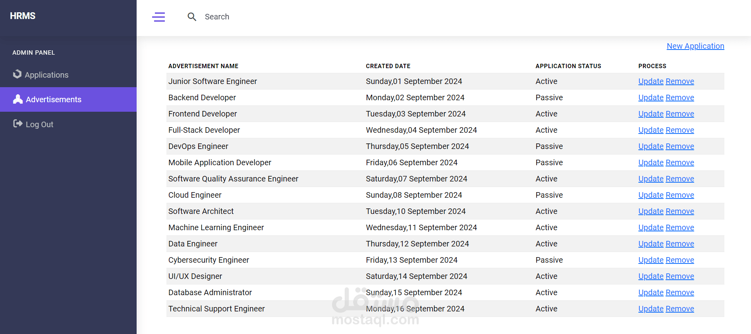
Task: Click the Advertisements icon in sidebar
Action: tap(18, 99)
